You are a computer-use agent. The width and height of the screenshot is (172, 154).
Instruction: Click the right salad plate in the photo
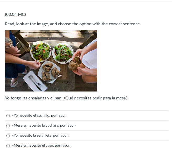(63, 53)
